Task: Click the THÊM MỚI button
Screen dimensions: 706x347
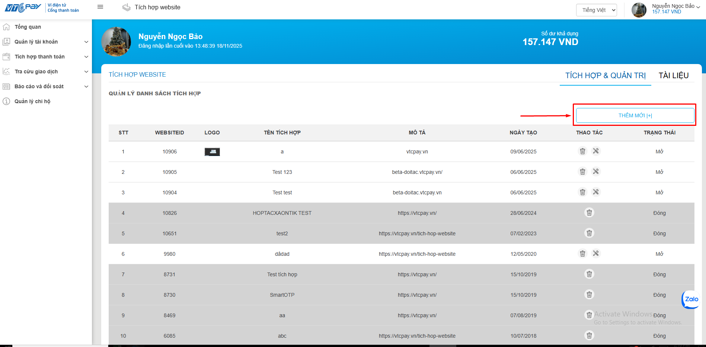Action: click(635, 115)
